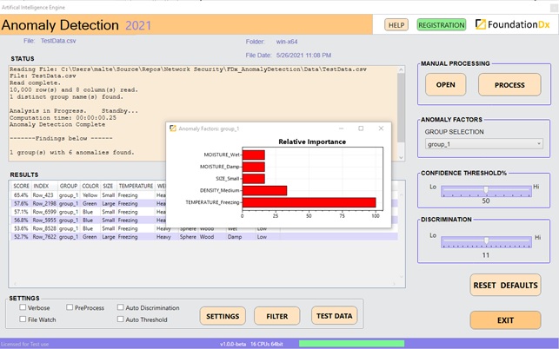This screenshot has height=349, width=559.
Task: Click the status log scrollbar thumb
Action: pyautogui.click(x=401, y=108)
